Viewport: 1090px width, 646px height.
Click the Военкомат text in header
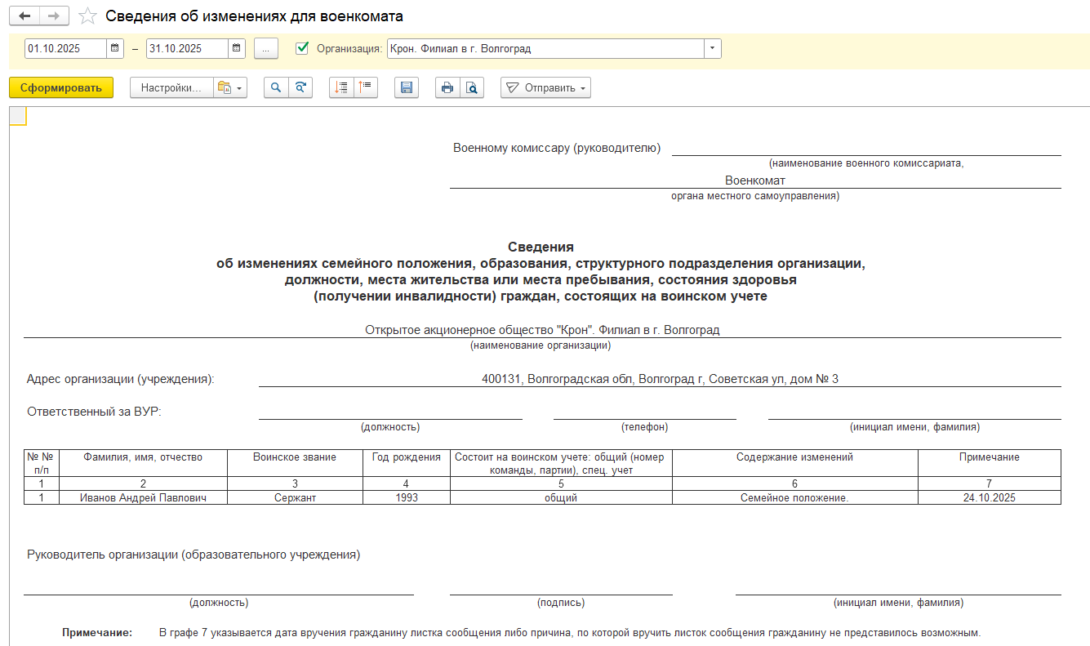pos(755,180)
